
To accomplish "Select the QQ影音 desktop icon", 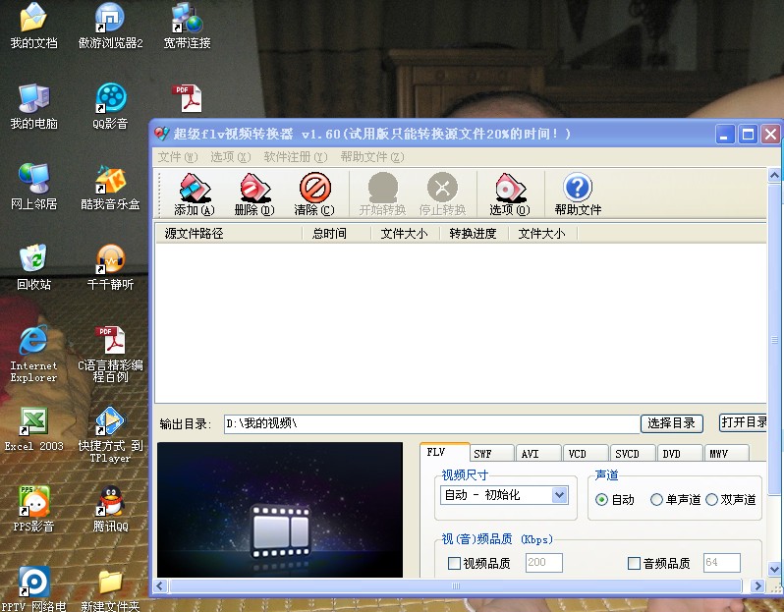I will point(110,105).
